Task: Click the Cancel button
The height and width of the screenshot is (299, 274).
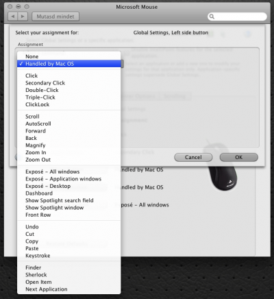Action: (x=193, y=157)
